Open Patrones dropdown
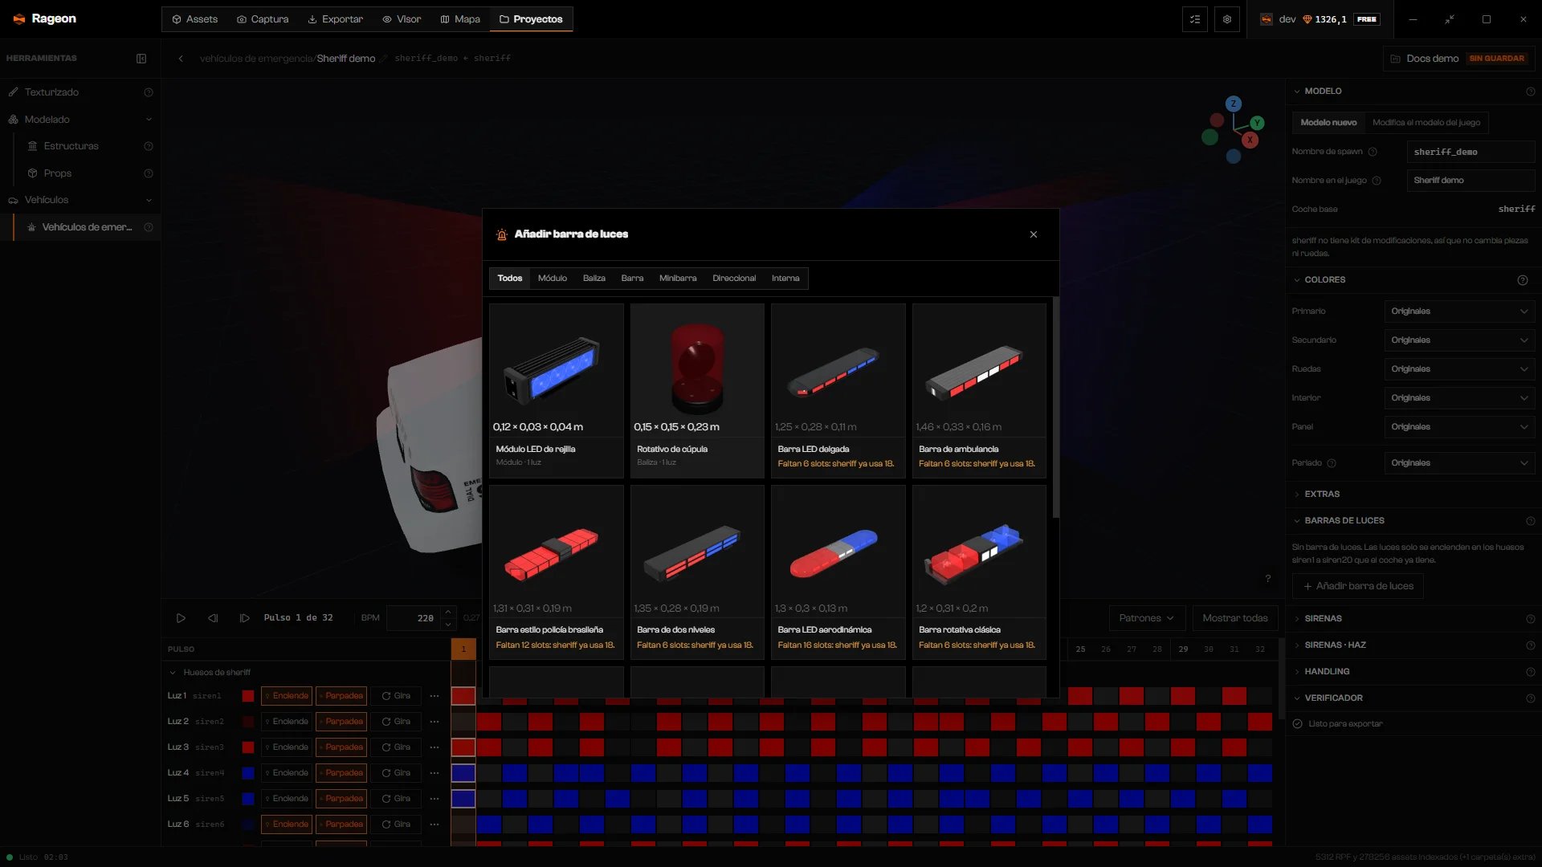 point(1147,618)
